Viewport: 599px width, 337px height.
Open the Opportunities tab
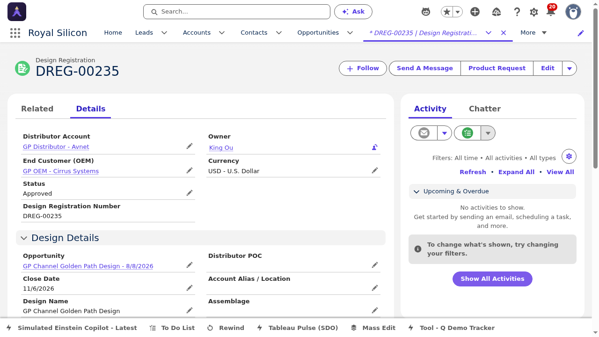pyautogui.click(x=318, y=33)
